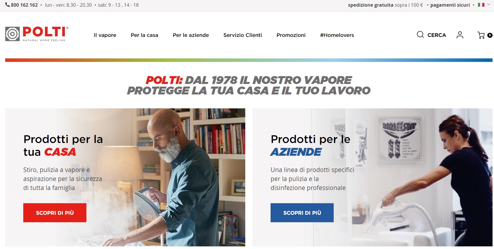Image resolution: width=494 pixels, height=249 pixels.
Task: Open the Prodotti per la tua CASA banner
Action: point(125,177)
